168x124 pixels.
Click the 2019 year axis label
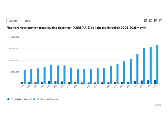(x=115, y=86)
